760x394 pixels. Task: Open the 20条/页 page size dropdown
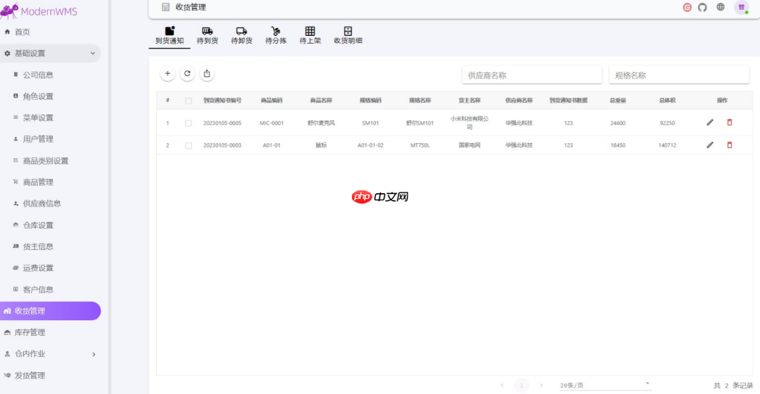coord(604,386)
